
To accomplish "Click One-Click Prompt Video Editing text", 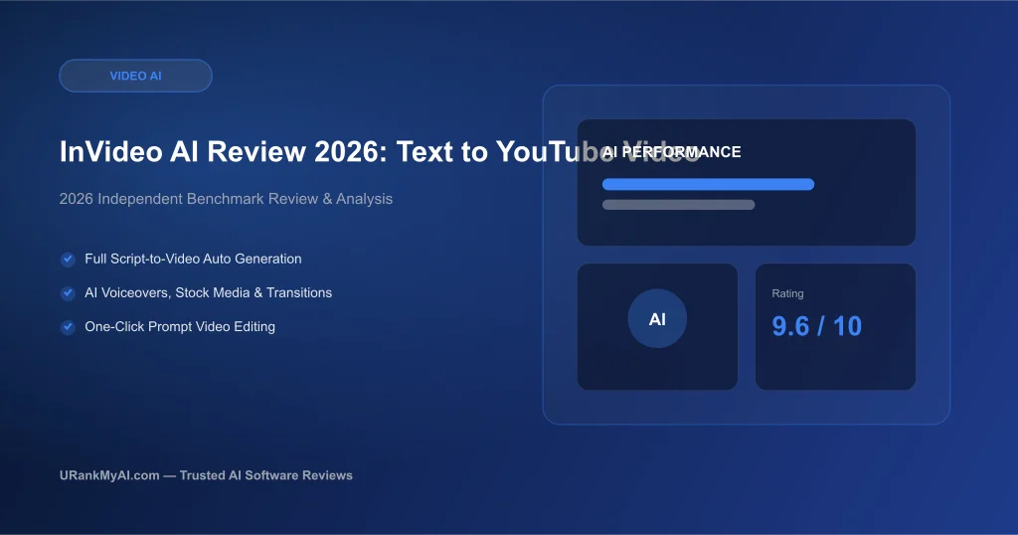I will click(180, 326).
